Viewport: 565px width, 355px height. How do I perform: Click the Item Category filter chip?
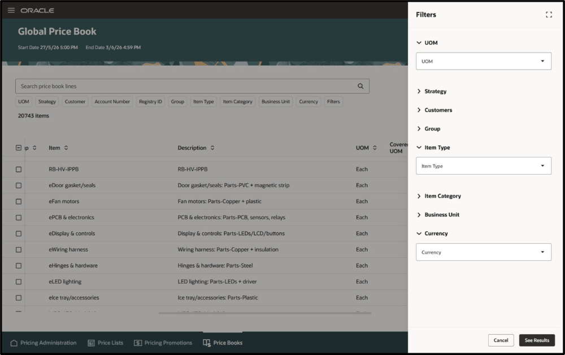pyautogui.click(x=237, y=102)
